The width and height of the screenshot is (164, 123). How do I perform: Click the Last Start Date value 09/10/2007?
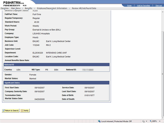coord(89,91)
